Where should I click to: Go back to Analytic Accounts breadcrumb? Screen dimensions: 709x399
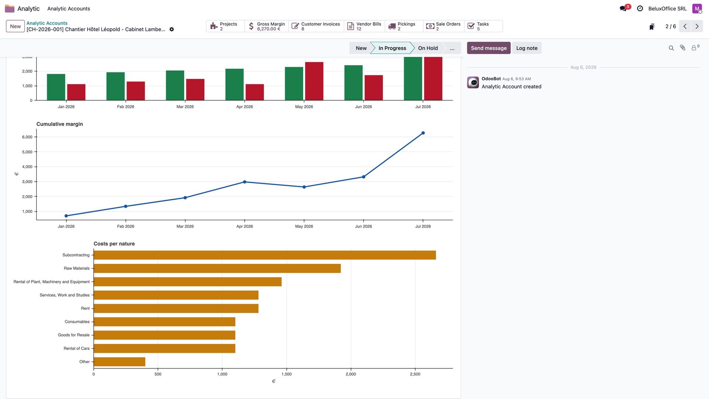(x=47, y=23)
